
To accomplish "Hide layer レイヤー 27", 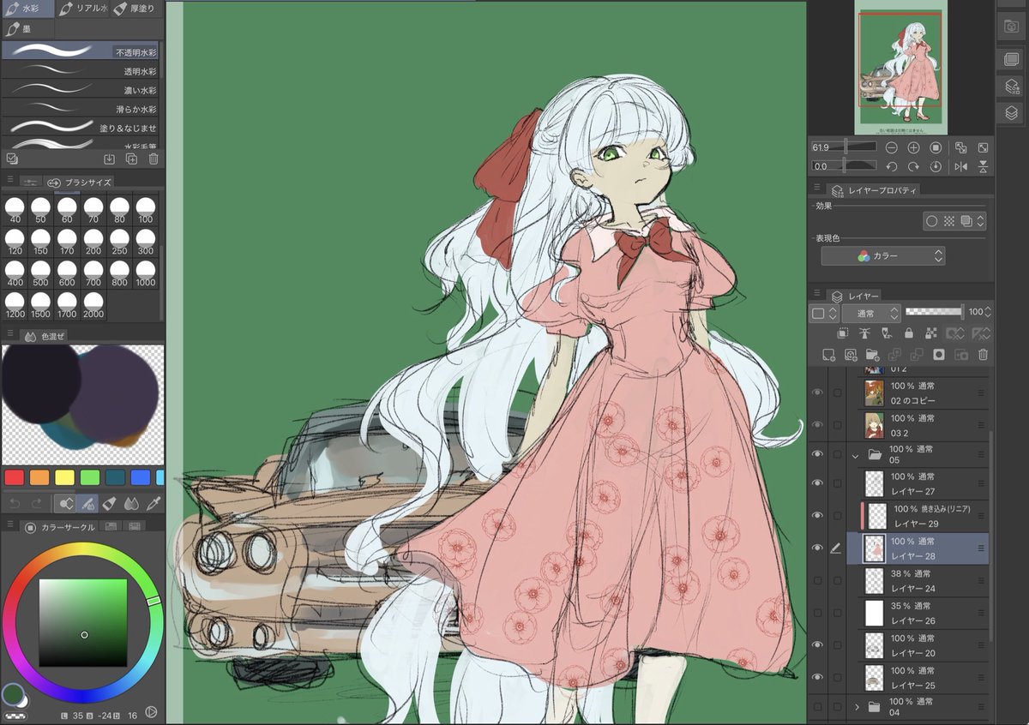I will pos(817,483).
